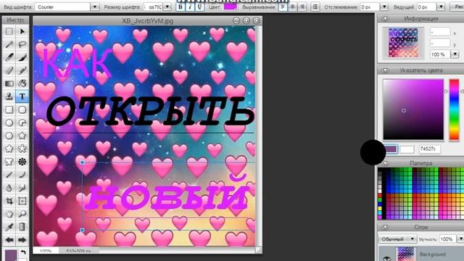Toggle underline (U) text formatting
This screenshot has width=464, height=261.
199,7
